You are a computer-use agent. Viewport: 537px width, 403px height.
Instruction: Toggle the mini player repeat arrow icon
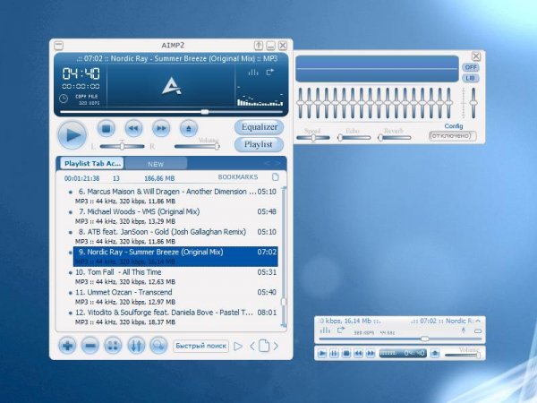pyautogui.click(x=341, y=330)
